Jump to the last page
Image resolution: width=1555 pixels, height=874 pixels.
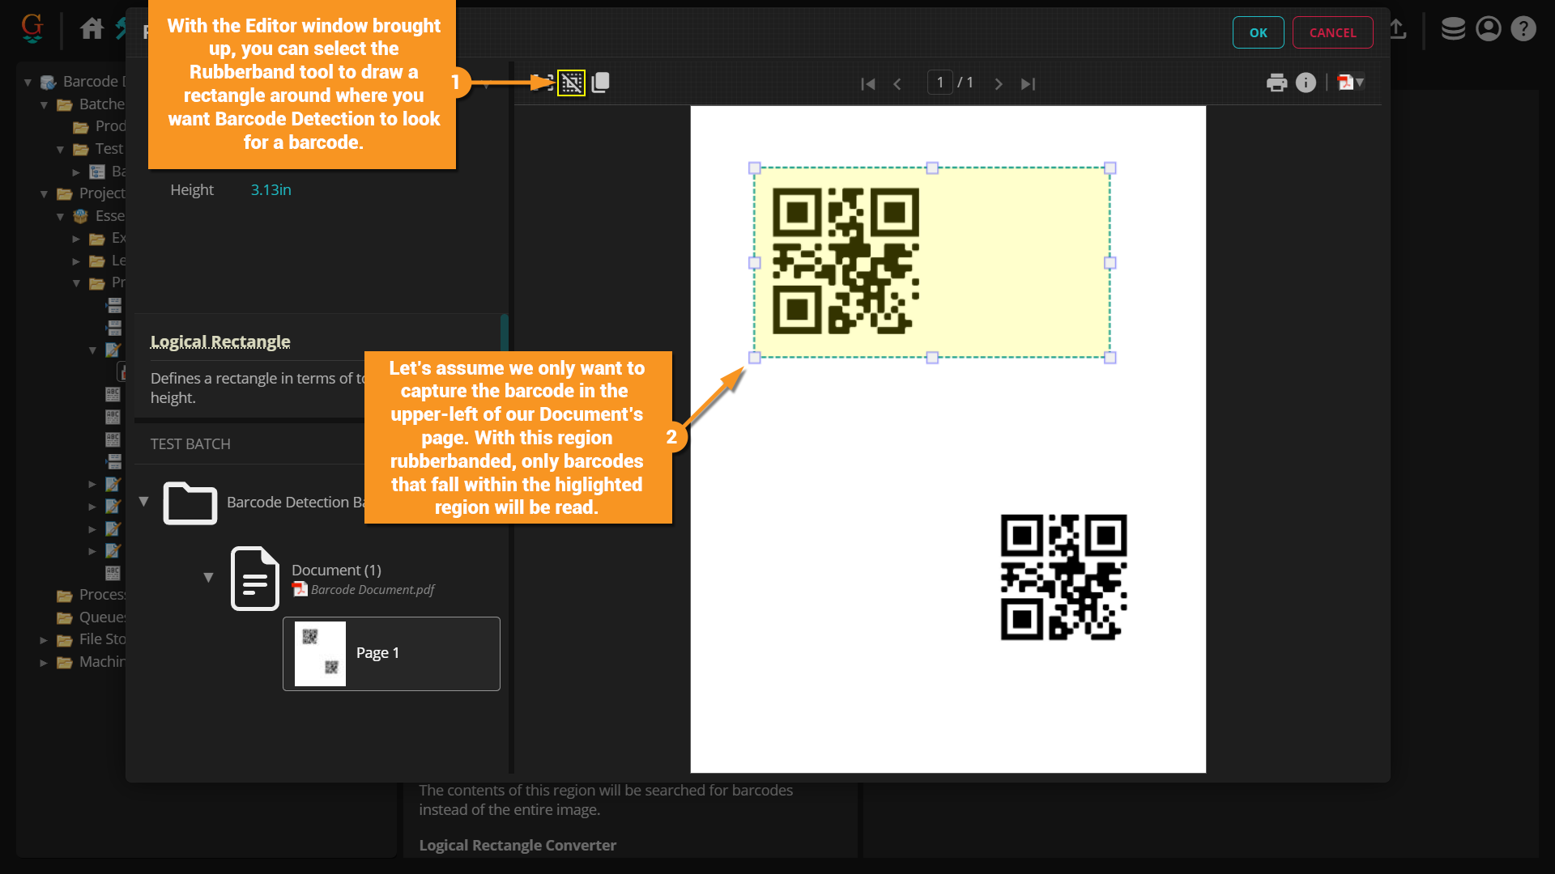(x=1028, y=83)
